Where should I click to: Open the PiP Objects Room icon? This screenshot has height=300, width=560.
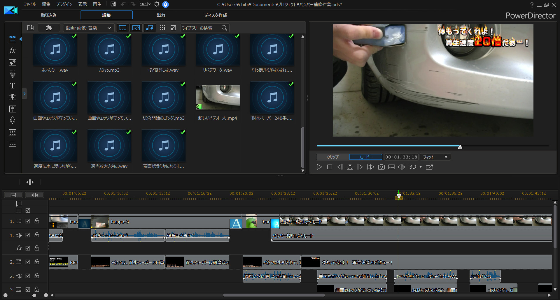[12, 62]
